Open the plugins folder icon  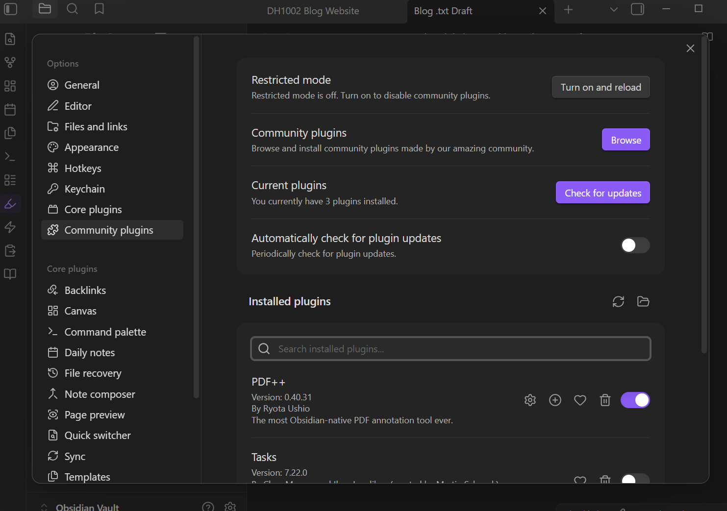pyautogui.click(x=643, y=301)
